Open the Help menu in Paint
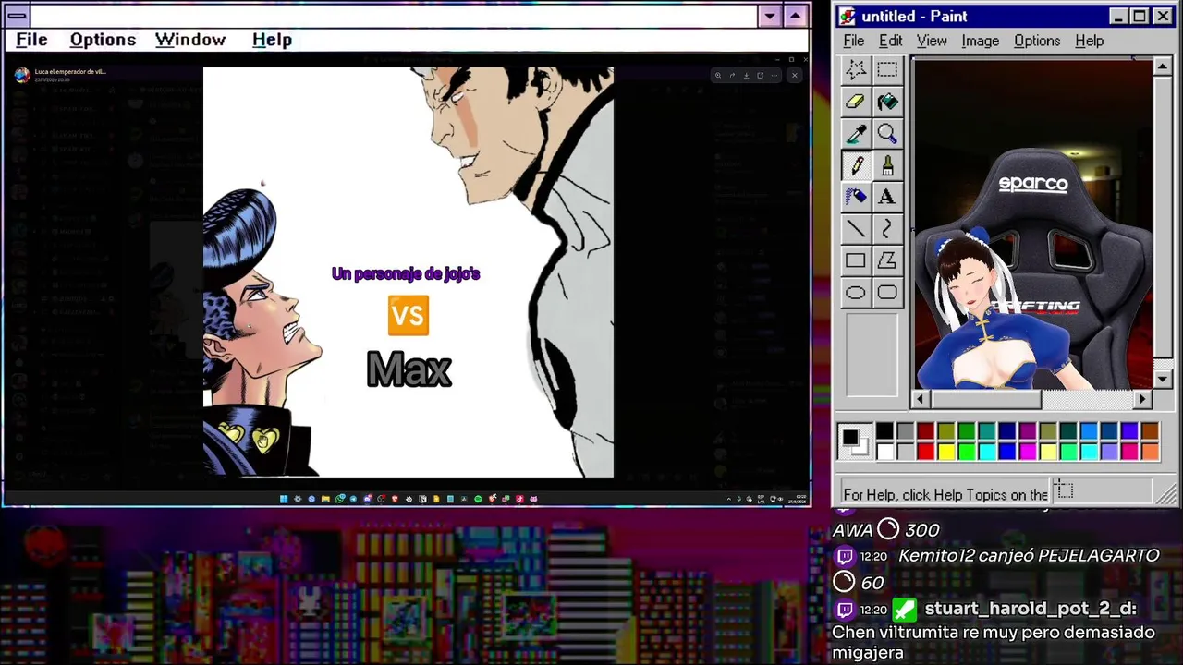The width and height of the screenshot is (1183, 665). [1090, 41]
